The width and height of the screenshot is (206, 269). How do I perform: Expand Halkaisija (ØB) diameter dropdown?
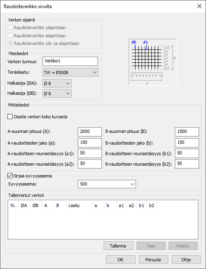(57, 94)
